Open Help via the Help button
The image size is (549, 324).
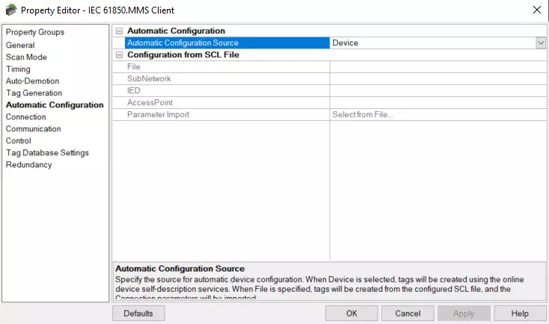point(520,313)
